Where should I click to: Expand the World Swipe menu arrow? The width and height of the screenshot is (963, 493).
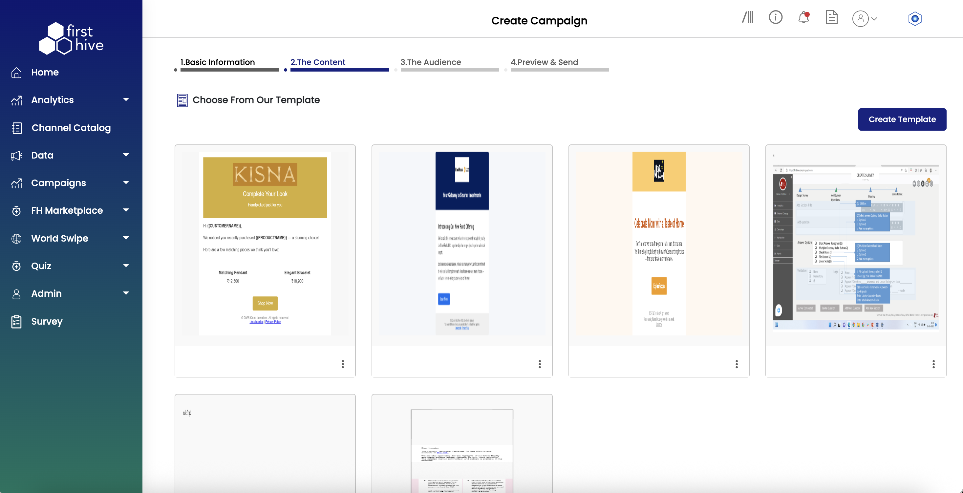126,238
